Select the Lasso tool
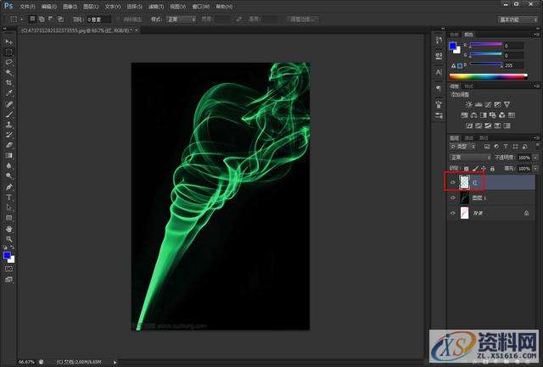This screenshot has height=367, width=543. tap(9, 62)
